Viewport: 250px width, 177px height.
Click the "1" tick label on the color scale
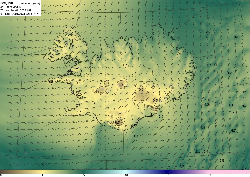coord(42,175)
